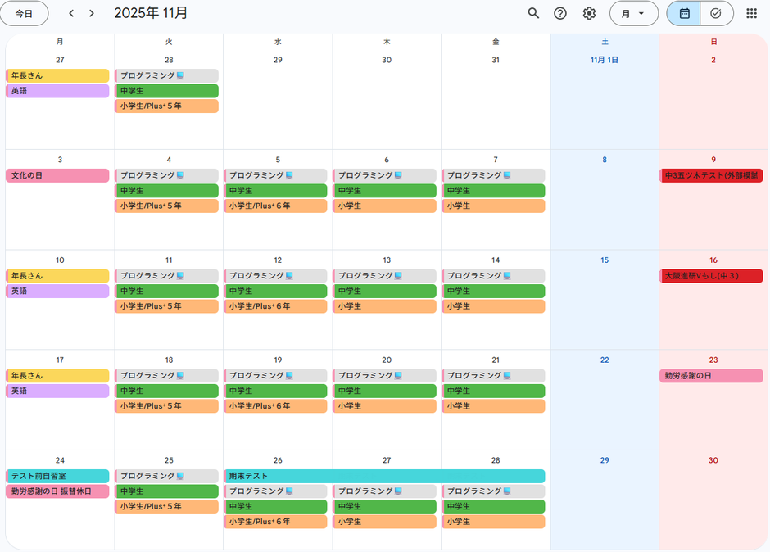Screen dimensions: 770x552
Task: Select date number 30 on Sunday
Action: click(x=713, y=460)
